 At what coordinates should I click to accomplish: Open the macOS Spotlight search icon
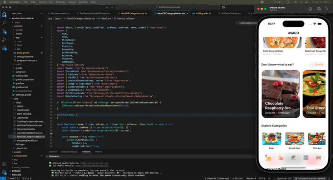[301, 2]
